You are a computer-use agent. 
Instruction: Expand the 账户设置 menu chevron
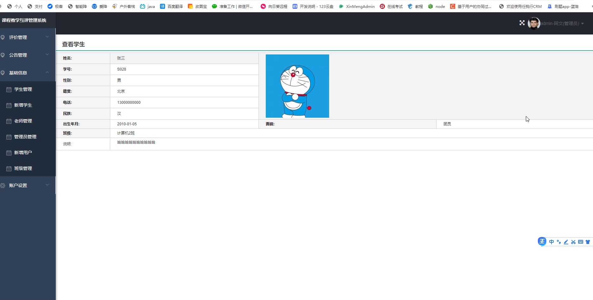point(47,185)
